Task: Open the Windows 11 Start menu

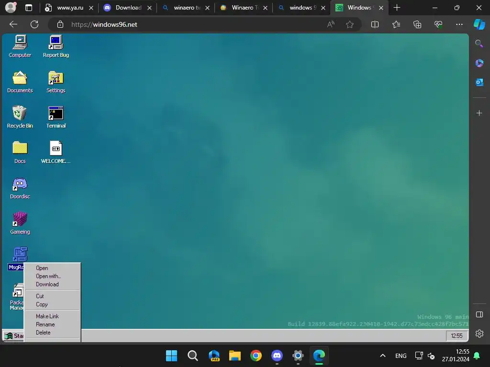Action: point(172,356)
